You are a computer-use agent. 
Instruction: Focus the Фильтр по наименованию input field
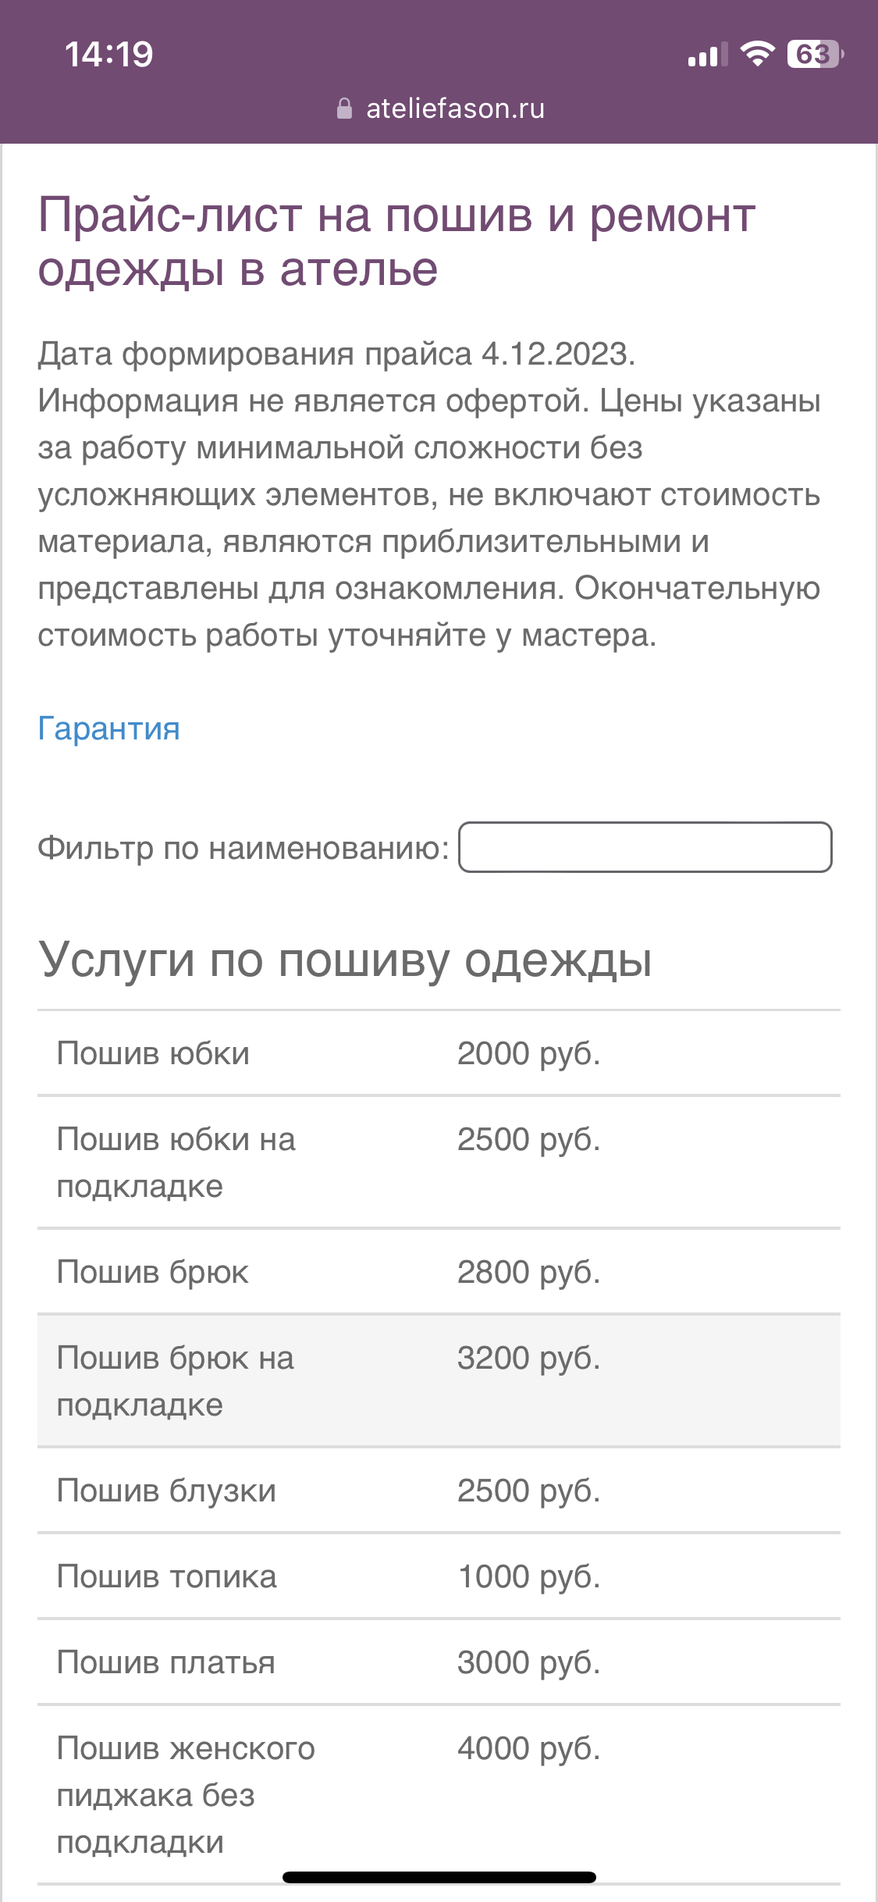[x=645, y=847]
